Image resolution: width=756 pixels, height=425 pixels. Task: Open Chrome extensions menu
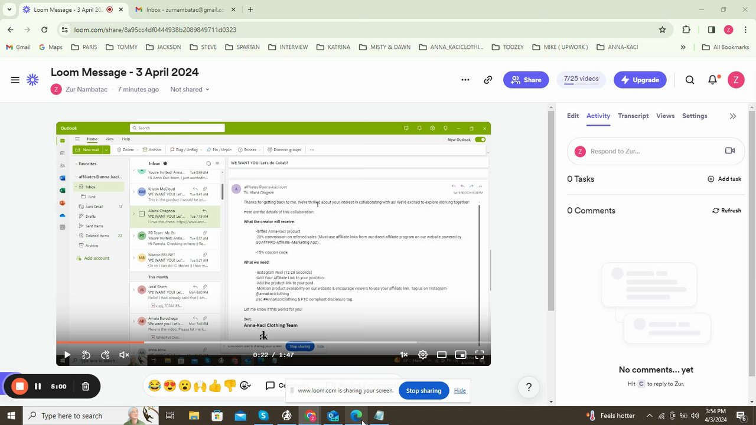click(x=686, y=30)
